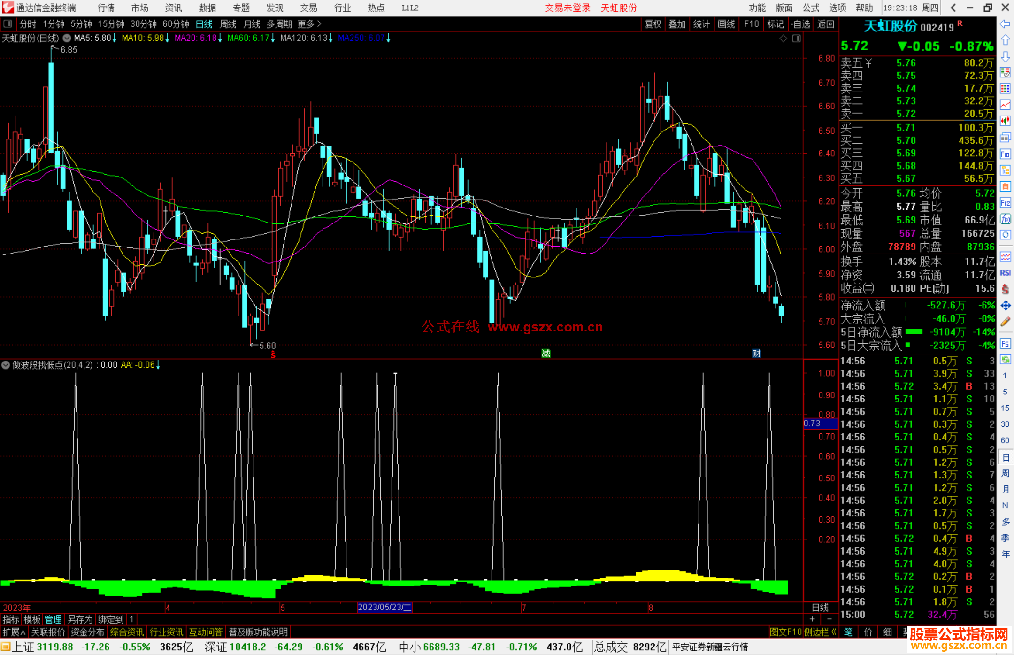The image size is (1014, 655).
Task: Click the back arrow icon in right sidebar
Action: click(1005, 24)
